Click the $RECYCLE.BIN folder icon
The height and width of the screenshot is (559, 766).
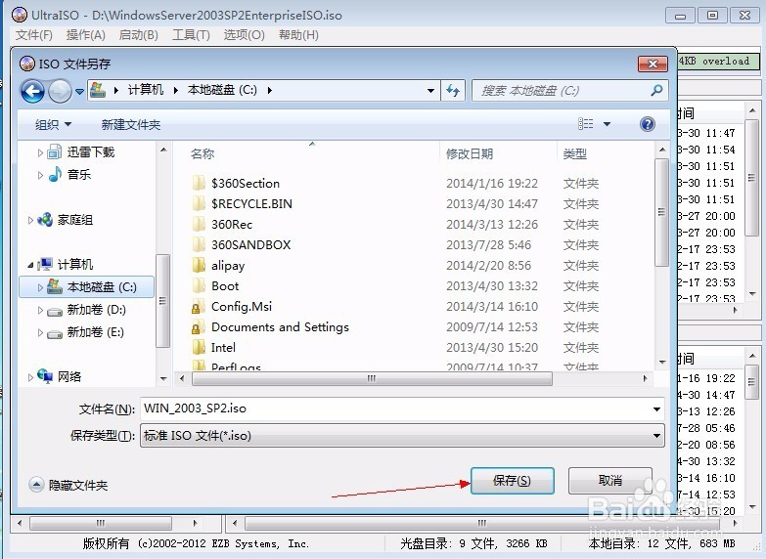pyautogui.click(x=199, y=203)
